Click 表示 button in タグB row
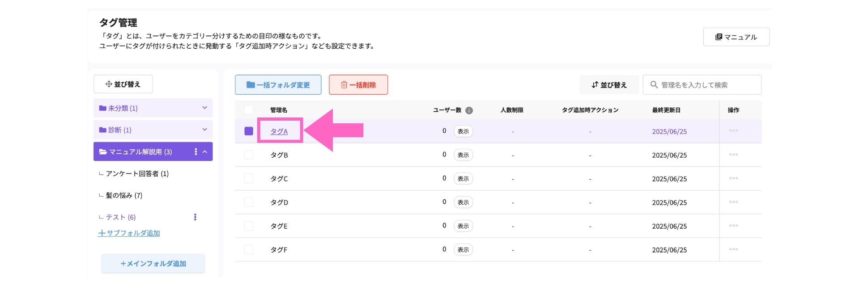The width and height of the screenshot is (859, 286). point(463,155)
